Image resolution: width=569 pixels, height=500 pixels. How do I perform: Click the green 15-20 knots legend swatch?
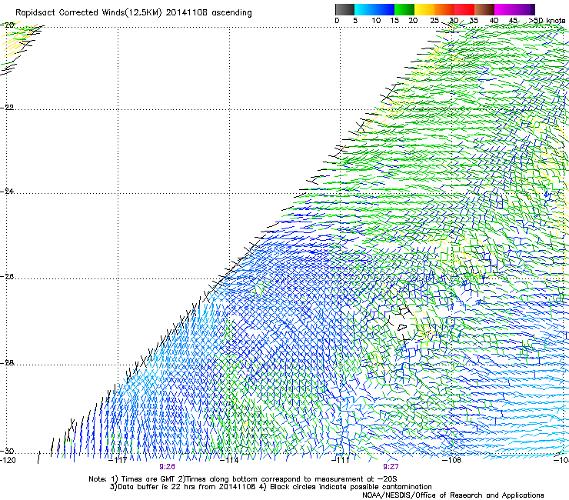[404, 9]
